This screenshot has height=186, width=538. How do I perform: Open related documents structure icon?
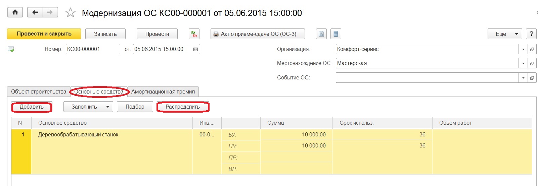click(x=336, y=34)
